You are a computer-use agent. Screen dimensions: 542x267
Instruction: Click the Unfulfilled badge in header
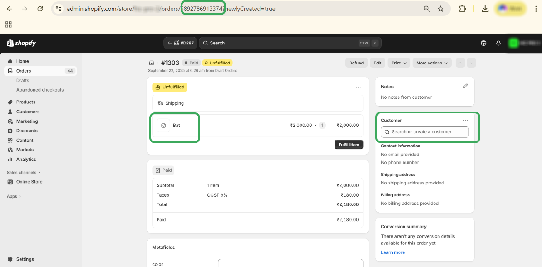[x=218, y=63]
